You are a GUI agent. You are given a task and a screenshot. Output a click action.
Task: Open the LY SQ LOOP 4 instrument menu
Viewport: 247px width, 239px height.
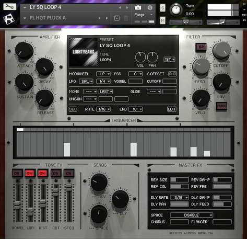pyautogui.click(x=25, y=8)
